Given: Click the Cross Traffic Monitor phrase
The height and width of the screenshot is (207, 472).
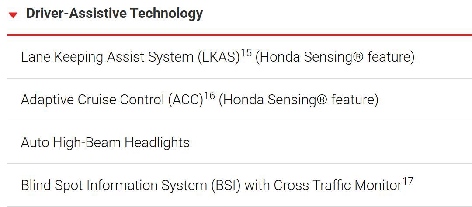Looking at the screenshot, I should tap(338, 186).
